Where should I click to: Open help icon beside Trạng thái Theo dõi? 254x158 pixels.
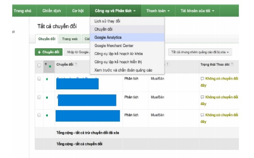[232, 64]
